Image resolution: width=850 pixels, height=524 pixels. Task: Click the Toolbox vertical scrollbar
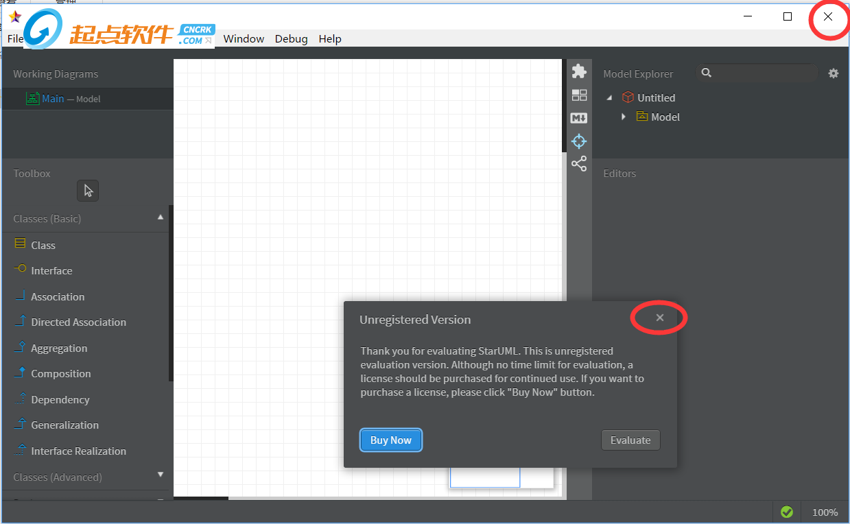point(171,294)
